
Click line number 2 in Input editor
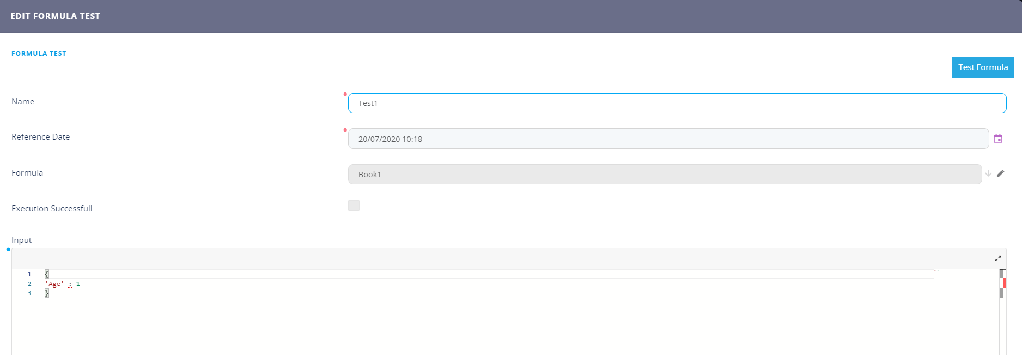coord(29,284)
